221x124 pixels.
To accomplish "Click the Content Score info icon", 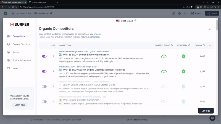I will click(172, 45).
